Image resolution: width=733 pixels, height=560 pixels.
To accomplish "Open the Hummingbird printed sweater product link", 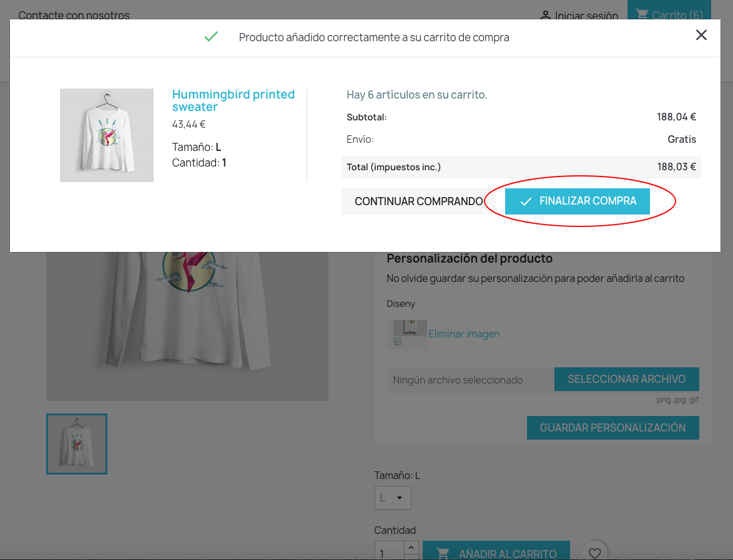I will click(234, 100).
